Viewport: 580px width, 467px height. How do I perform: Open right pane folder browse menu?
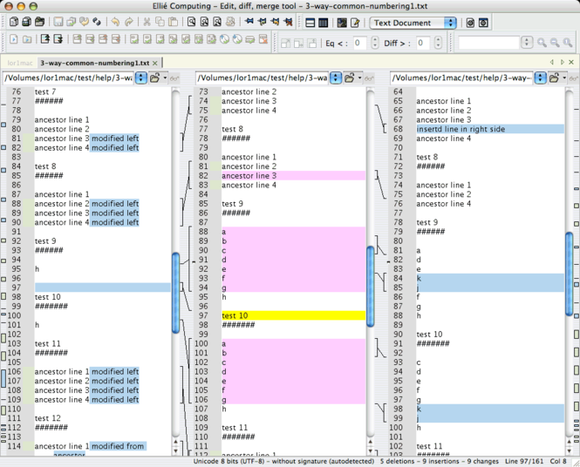point(556,78)
